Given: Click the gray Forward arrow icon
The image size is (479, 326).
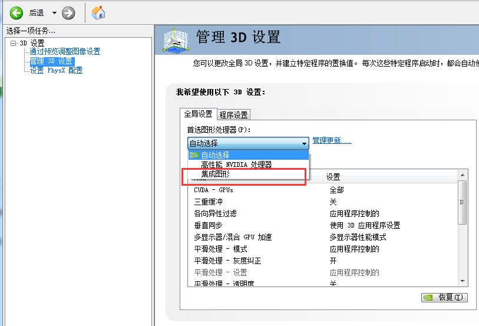Looking at the screenshot, I should tap(68, 13).
